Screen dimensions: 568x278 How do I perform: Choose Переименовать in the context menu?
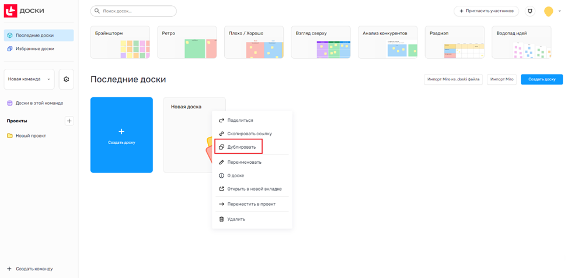[252, 162]
